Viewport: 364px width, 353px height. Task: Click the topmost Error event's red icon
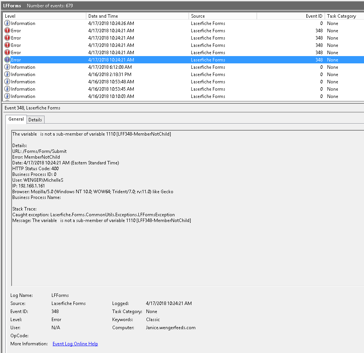(x=7, y=31)
